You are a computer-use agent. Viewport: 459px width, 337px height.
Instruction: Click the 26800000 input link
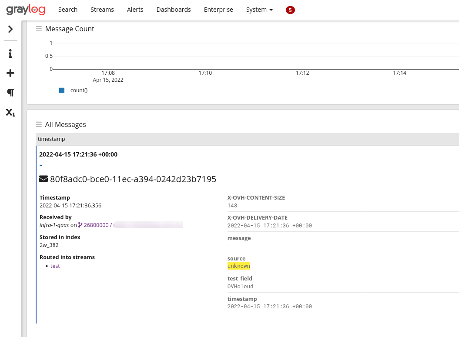96,225
